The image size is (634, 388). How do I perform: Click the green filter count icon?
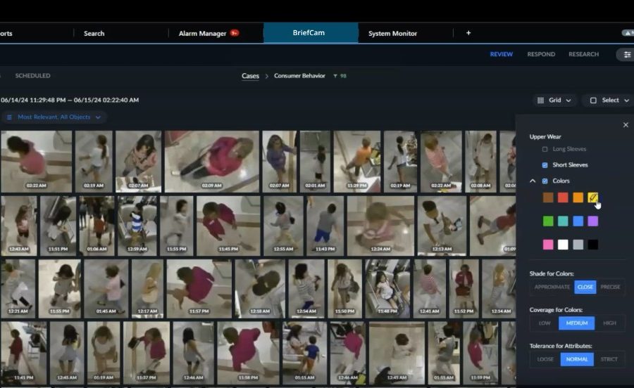point(335,76)
